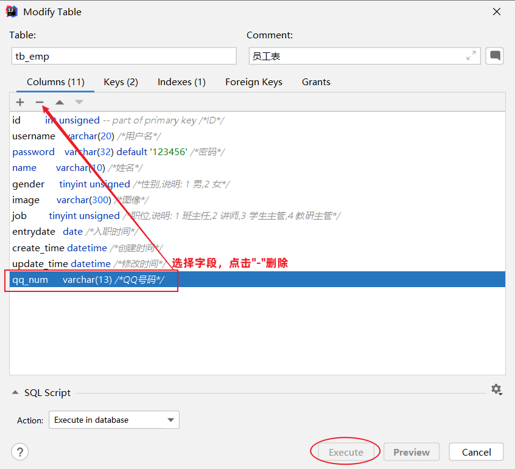Open the Indexes (1) tab

coord(181,82)
